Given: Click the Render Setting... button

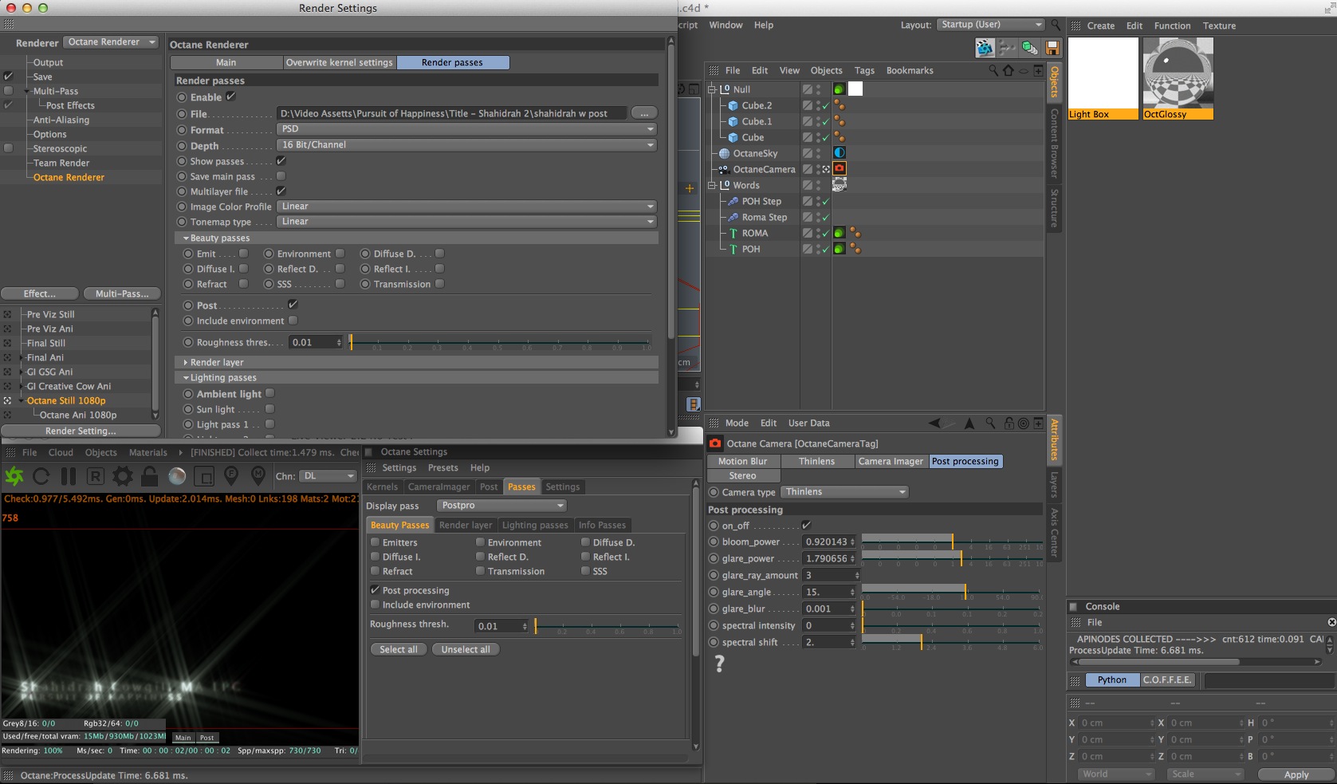Looking at the screenshot, I should (81, 431).
